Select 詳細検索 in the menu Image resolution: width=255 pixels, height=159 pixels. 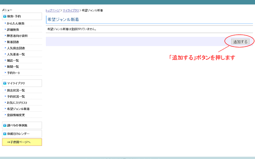pos(13,29)
